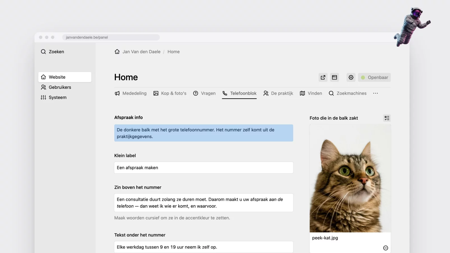The height and width of the screenshot is (253, 450).
Task: Switch to the De praktijk tab
Action: click(278, 93)
